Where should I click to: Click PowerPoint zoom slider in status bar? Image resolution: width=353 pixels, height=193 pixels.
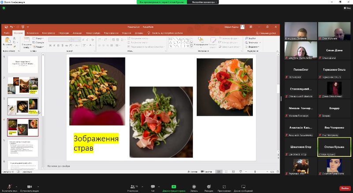pos(255,171)
